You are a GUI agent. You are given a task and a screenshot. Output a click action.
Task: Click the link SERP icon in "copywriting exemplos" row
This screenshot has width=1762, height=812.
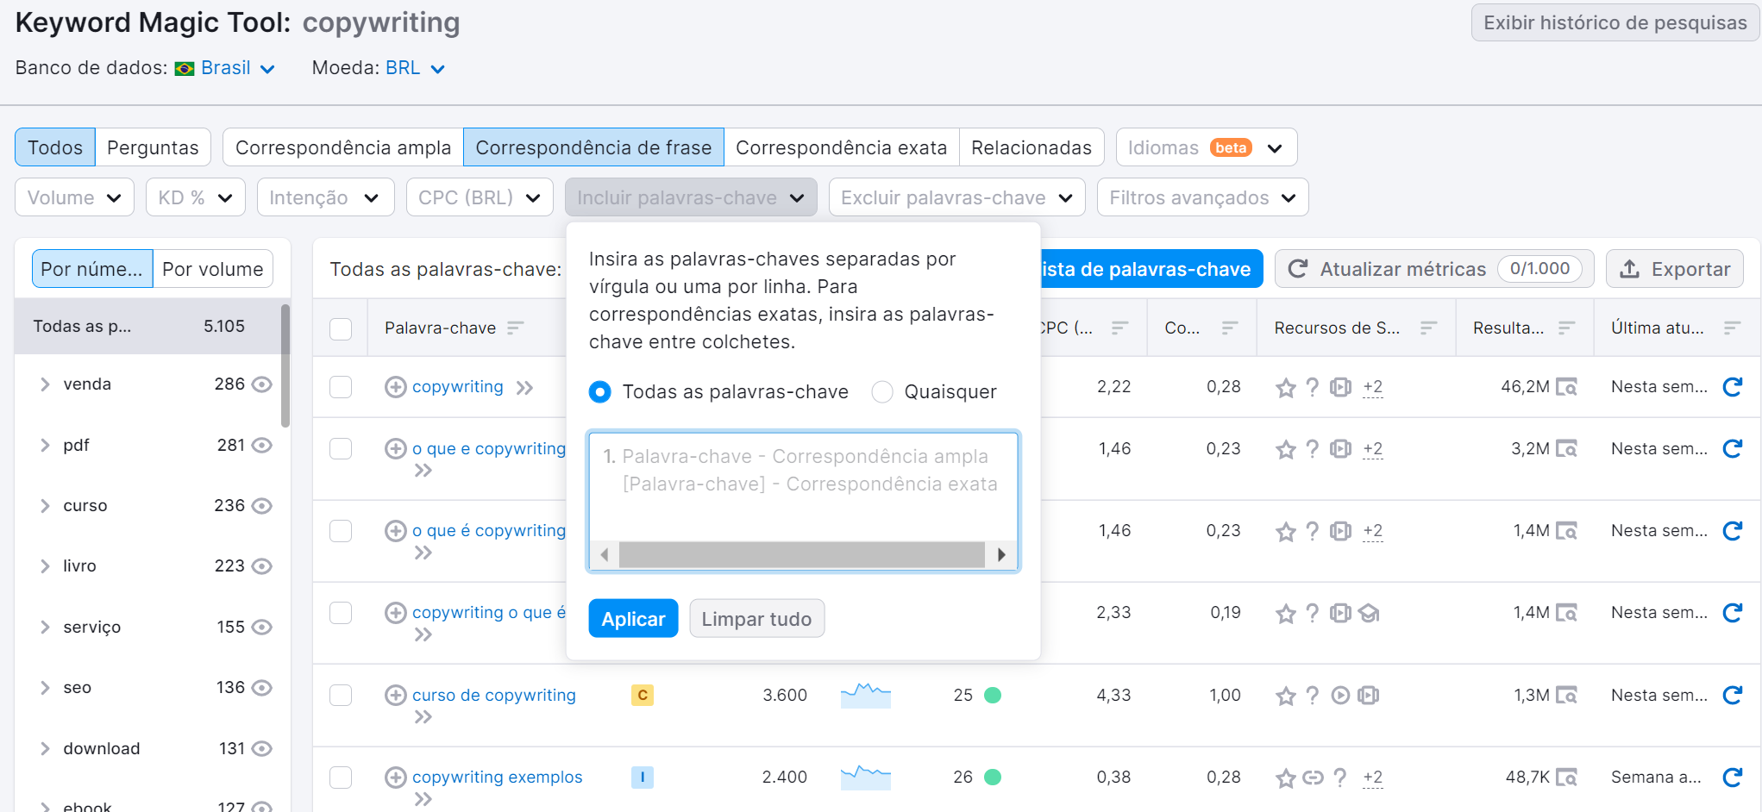pos(1312,777)
